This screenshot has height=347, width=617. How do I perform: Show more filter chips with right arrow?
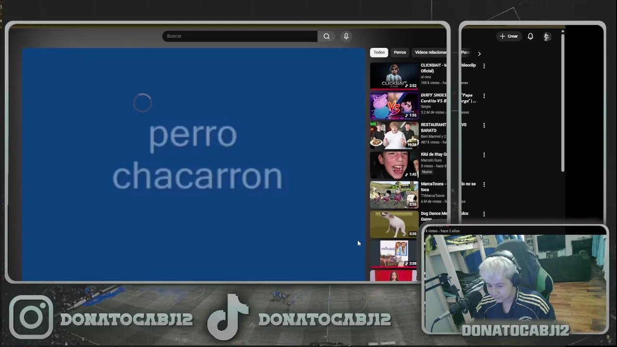point(479,53)
